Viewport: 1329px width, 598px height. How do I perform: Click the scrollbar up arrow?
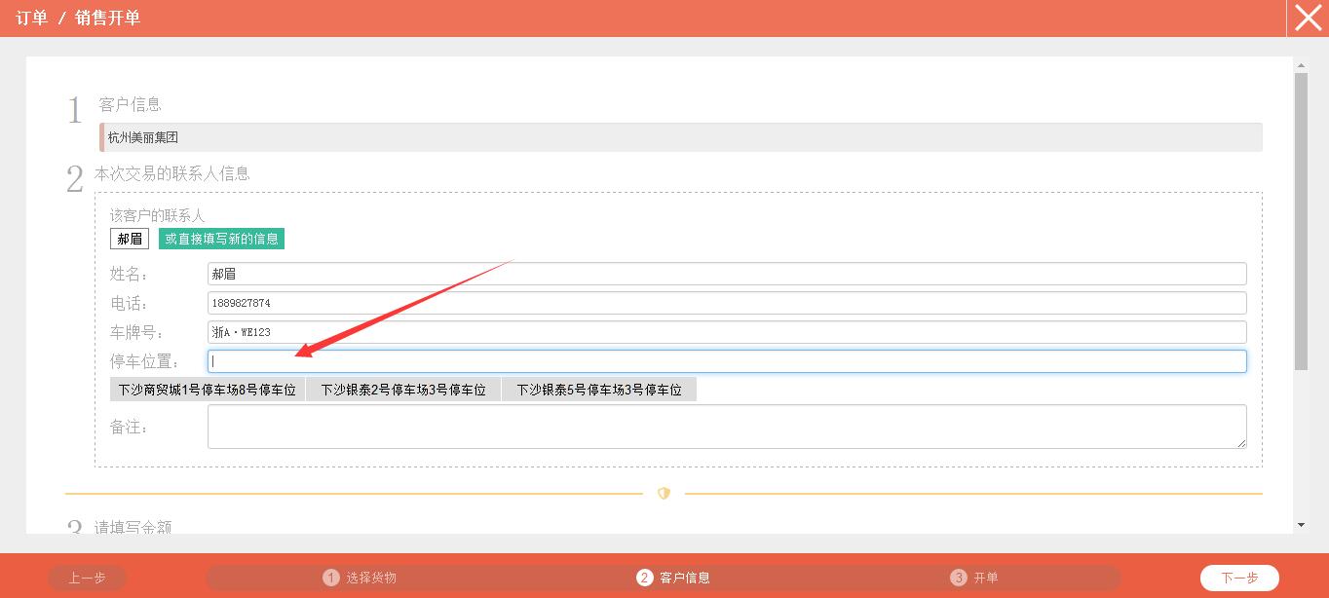[x=1301, y=66]
